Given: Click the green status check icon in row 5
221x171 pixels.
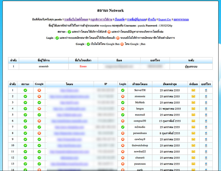Looking at the screenshot, I should click(25, 115).
